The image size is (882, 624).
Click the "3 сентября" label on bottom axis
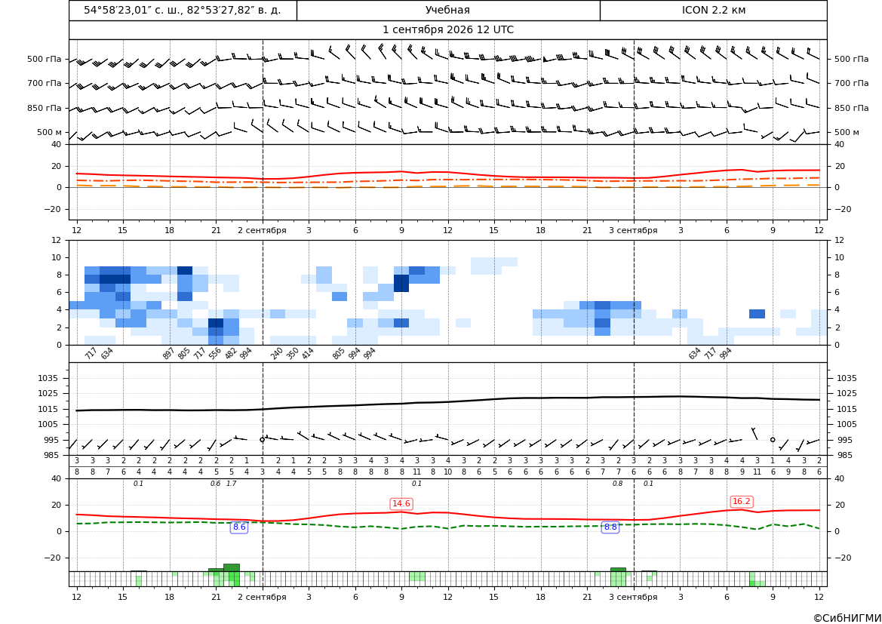(633, 597)
